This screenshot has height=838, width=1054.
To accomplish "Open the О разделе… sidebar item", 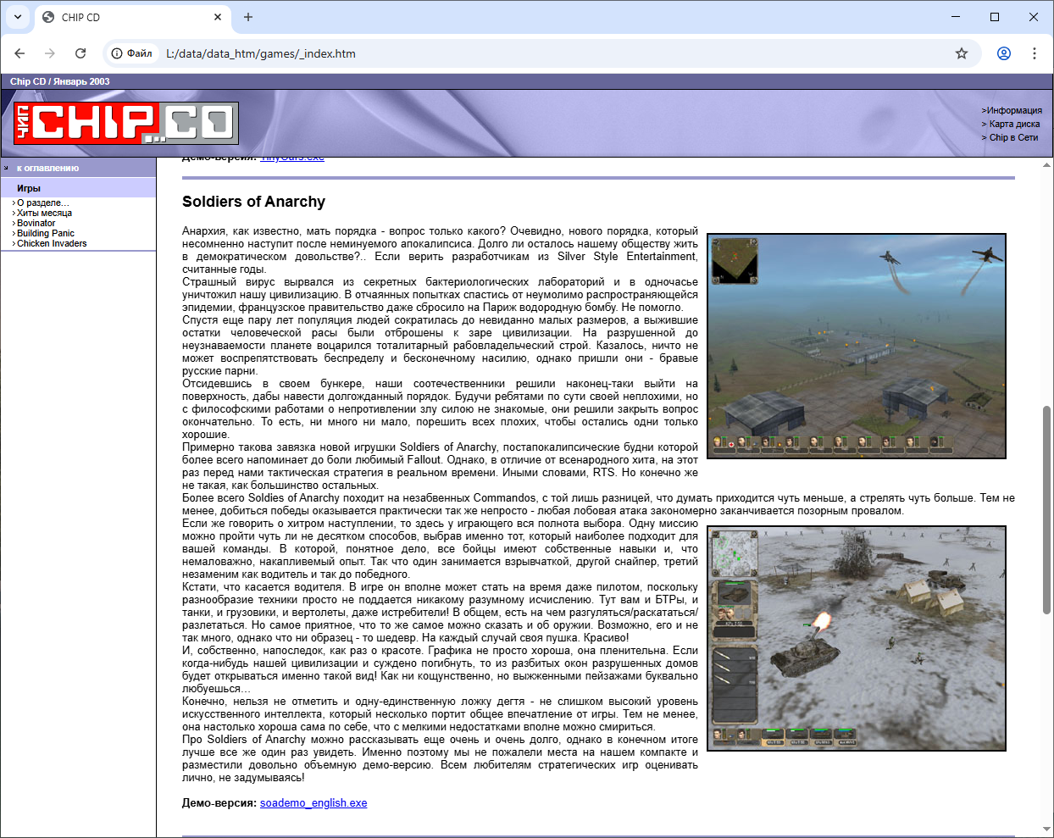I will [43, 203].
